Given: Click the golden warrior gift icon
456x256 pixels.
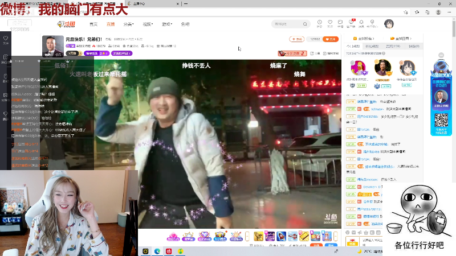Looking at the screenshot, I should click(258, 236).
